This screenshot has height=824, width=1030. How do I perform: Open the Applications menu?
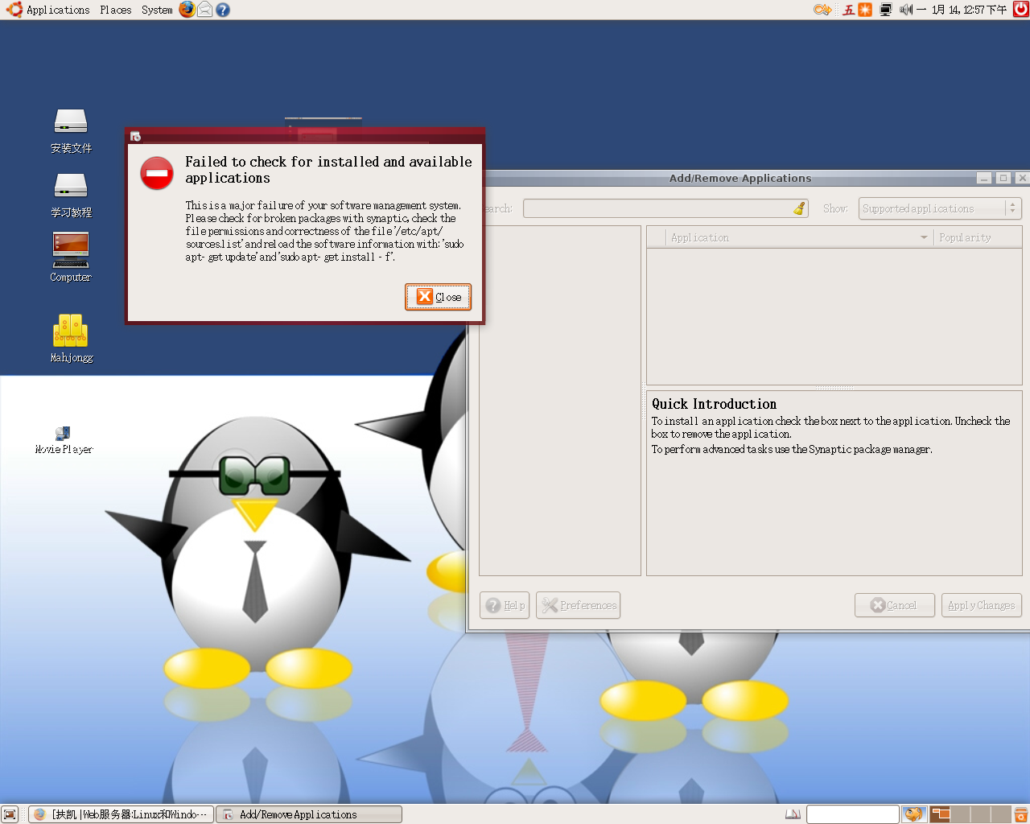(x=58, y=10)
